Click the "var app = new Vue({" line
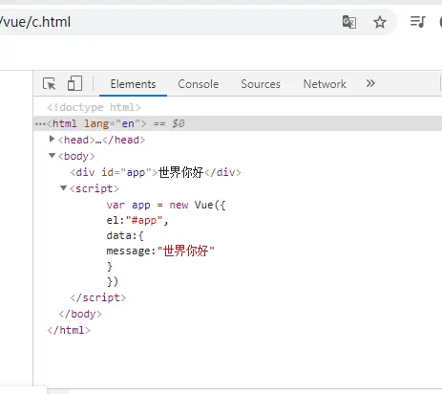This screenshot has width=442, height=394. pos(166,205)
